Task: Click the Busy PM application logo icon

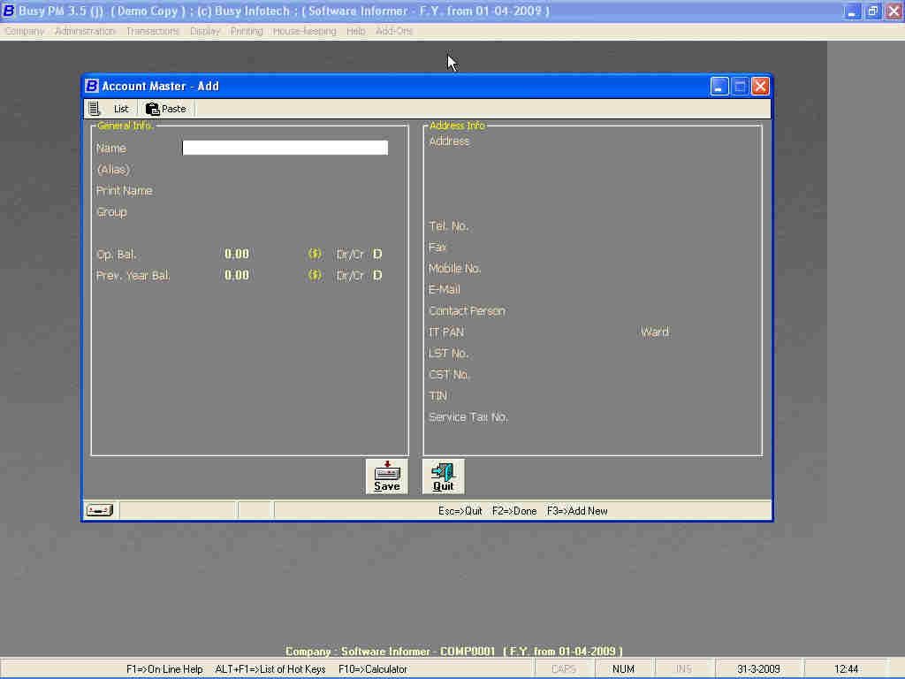Action: (x=9, y=11)
